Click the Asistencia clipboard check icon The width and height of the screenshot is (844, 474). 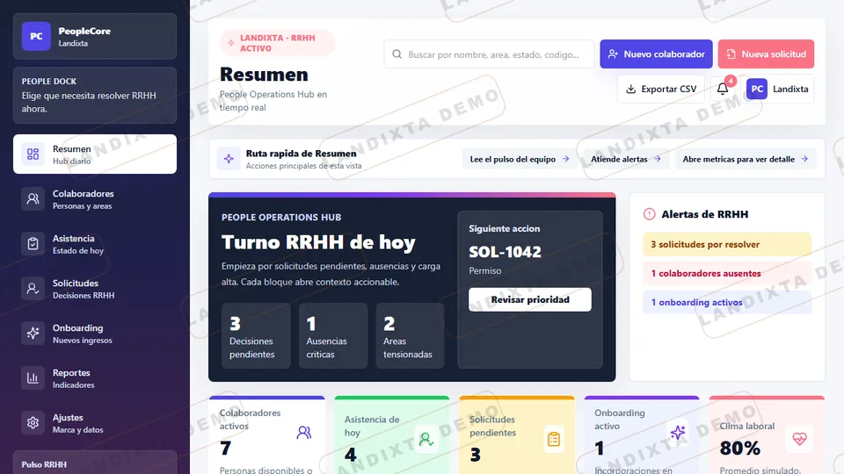pyautogui.click(x=33, y=243)
